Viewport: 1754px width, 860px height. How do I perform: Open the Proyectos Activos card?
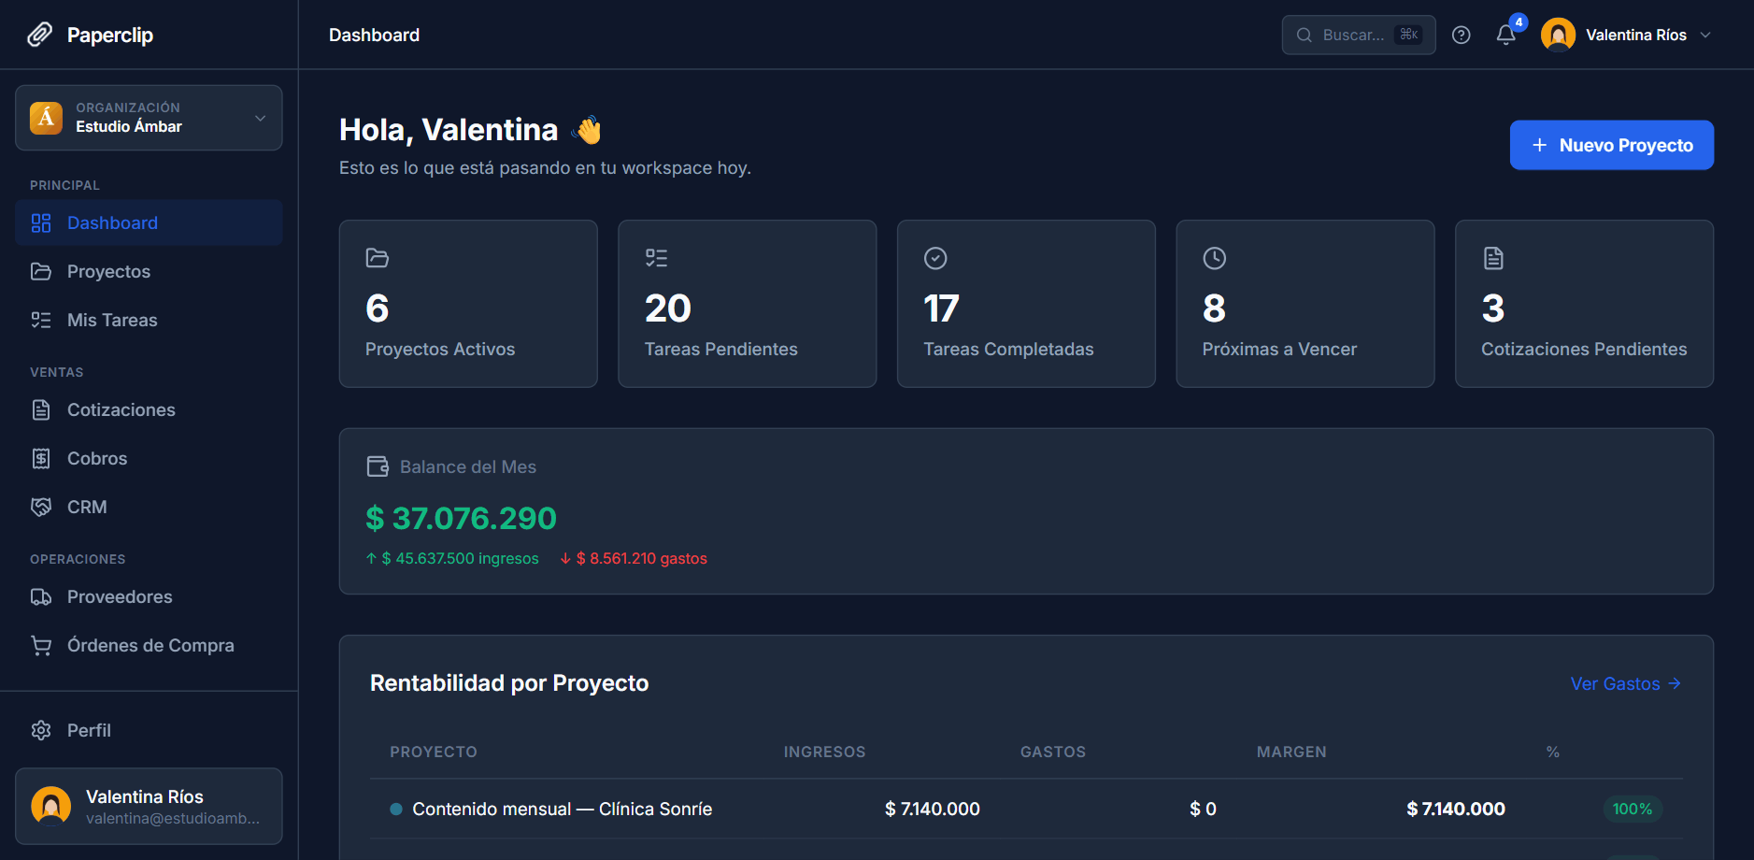(468, 304)
